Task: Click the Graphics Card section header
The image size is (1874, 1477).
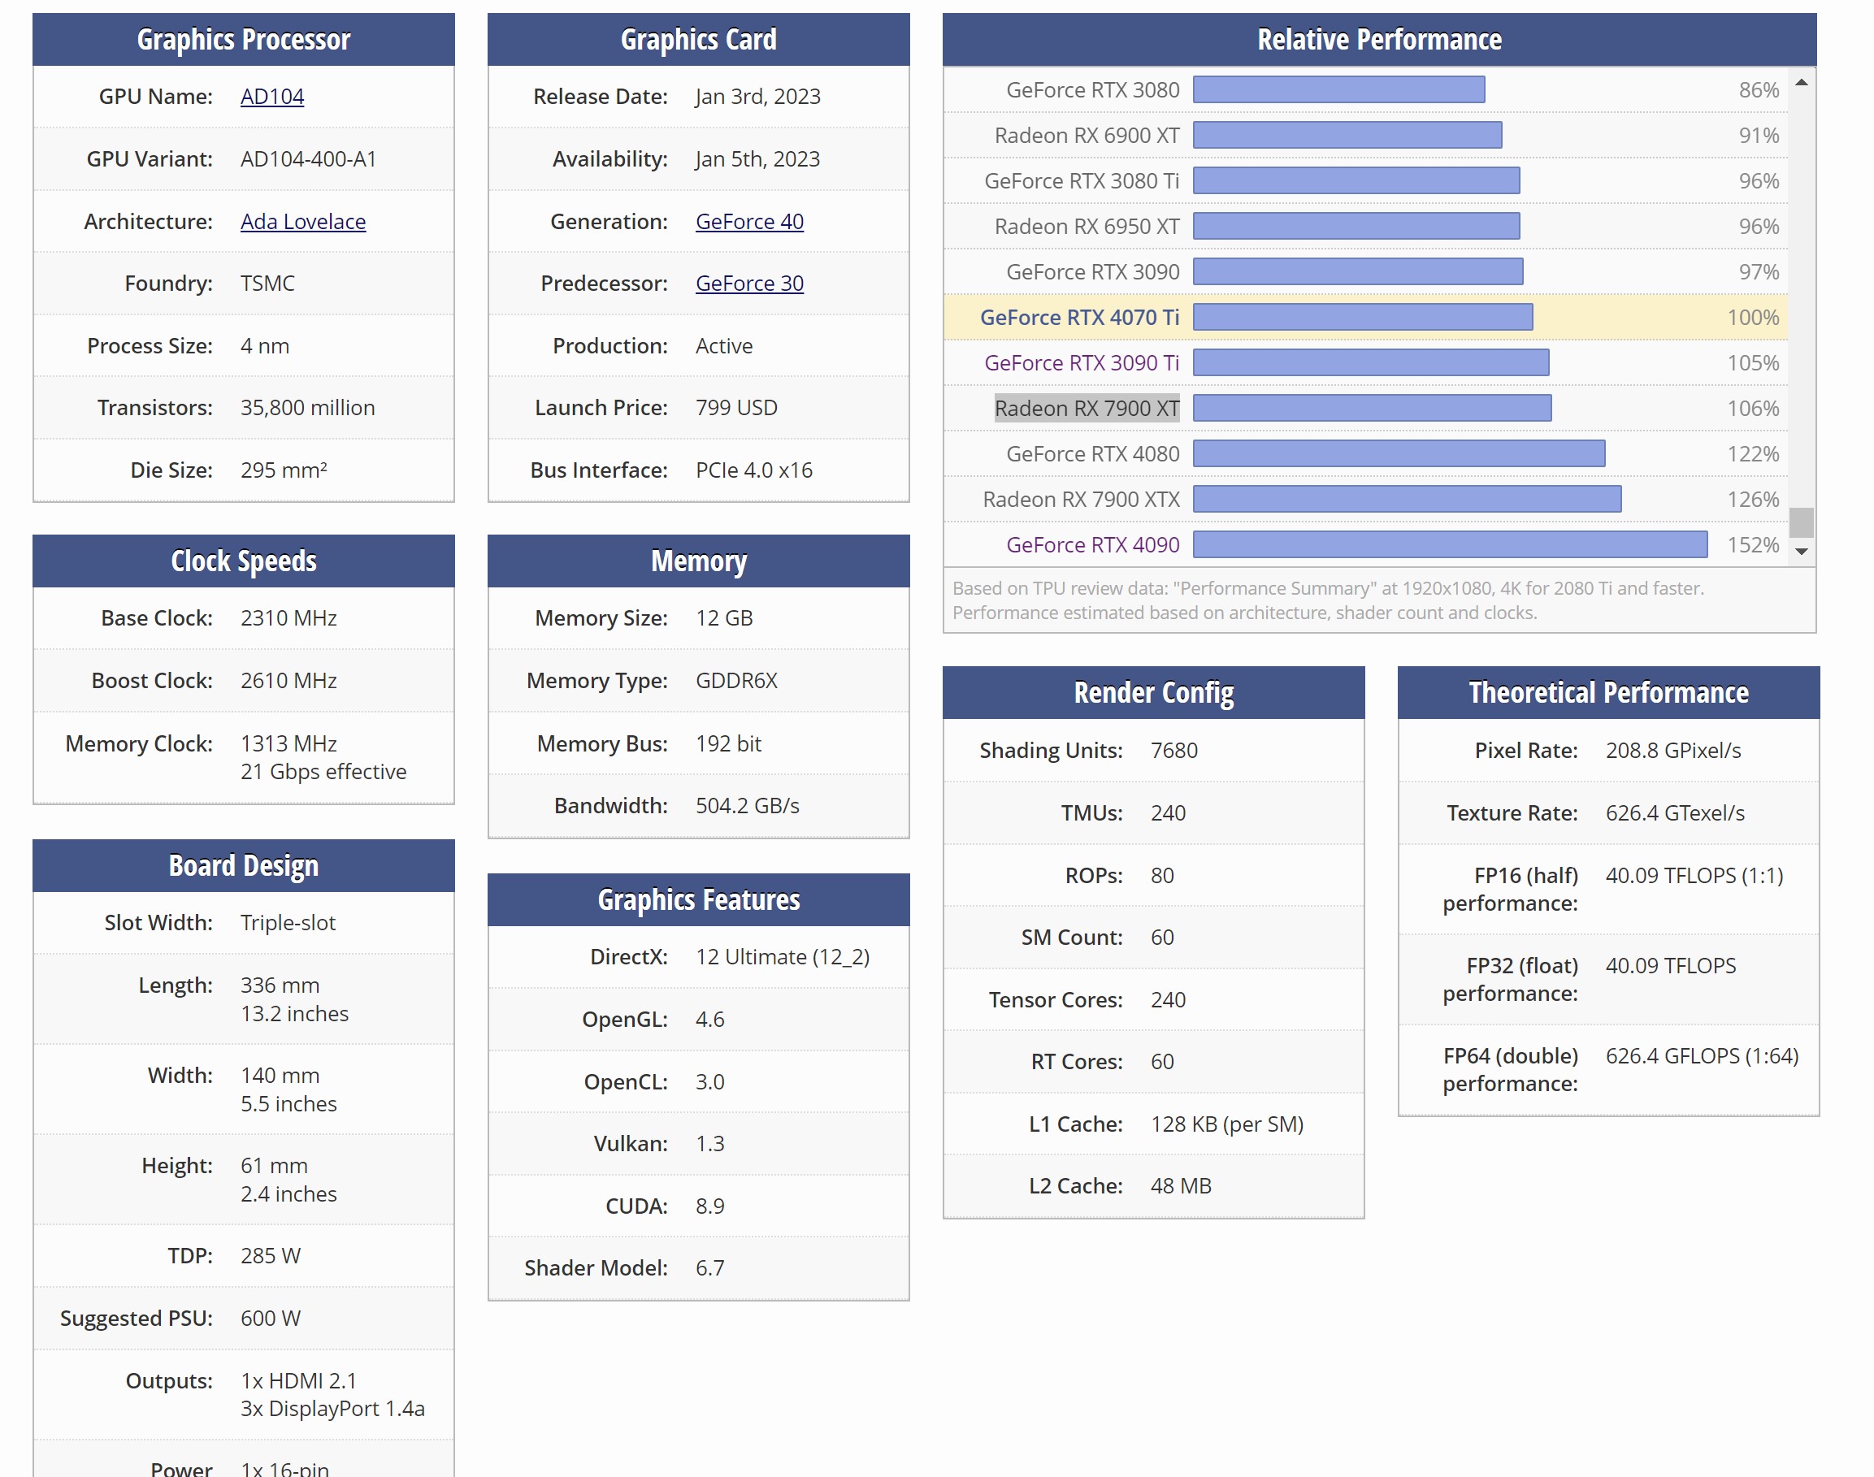Action: (699, 40)
